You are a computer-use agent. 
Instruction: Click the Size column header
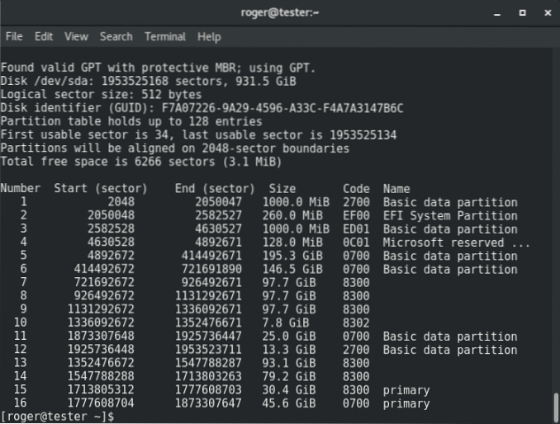[282, 188]
